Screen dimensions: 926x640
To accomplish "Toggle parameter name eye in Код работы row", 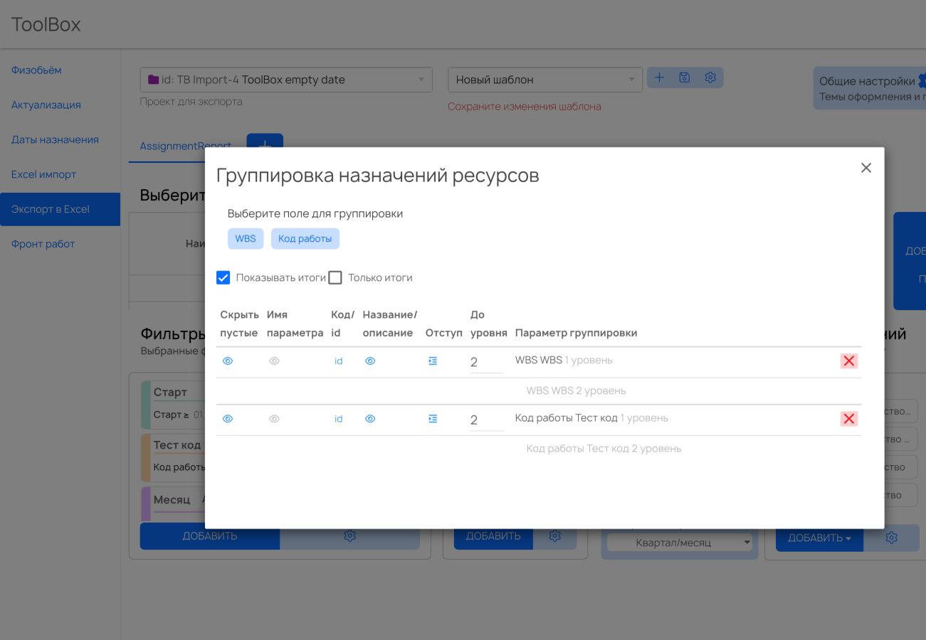I will point(274,419).
